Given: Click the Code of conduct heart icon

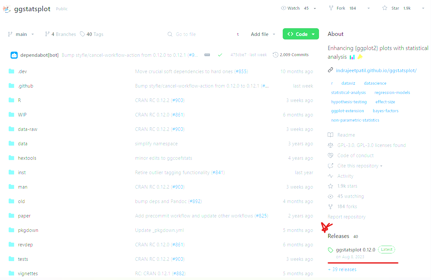Looking at the screenshot, I should coord(331,156).
